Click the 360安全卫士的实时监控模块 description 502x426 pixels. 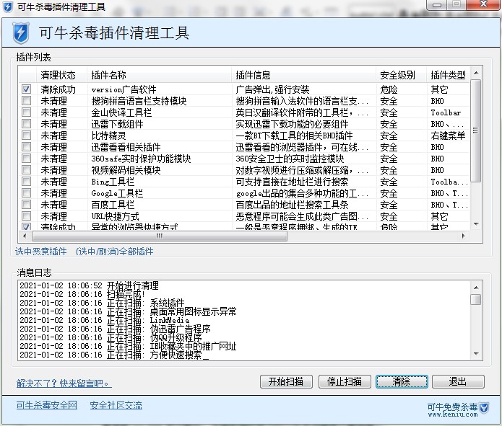coord(290,159)
